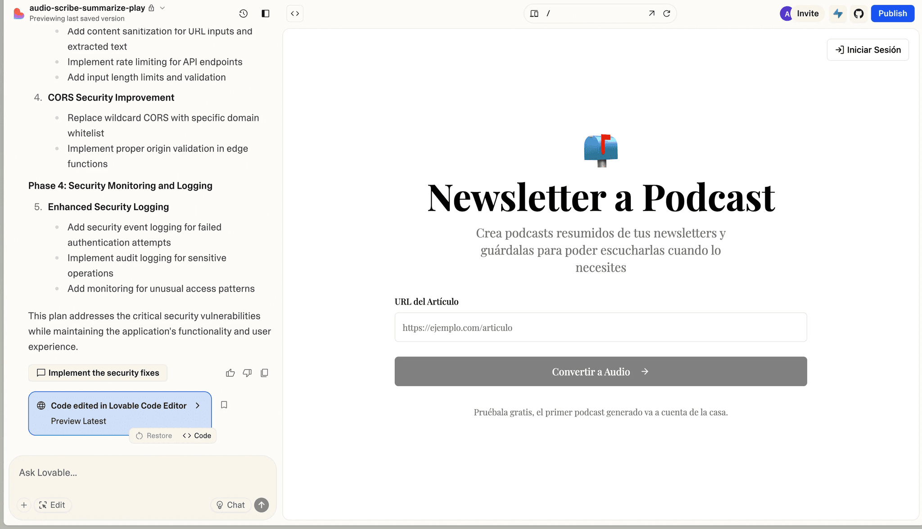Click Iniciar Sesión in the preview
Viewport: 922px width, 529px height.
(868, 50)
